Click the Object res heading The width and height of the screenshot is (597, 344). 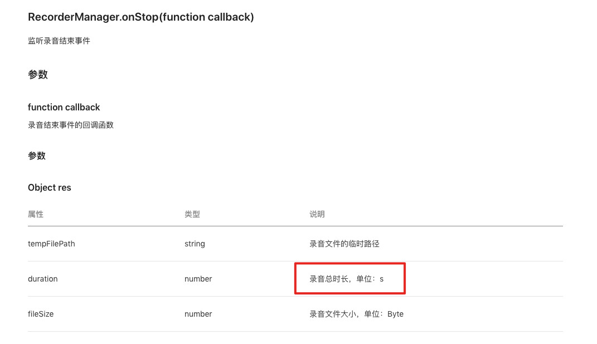(x=50, y=187)
